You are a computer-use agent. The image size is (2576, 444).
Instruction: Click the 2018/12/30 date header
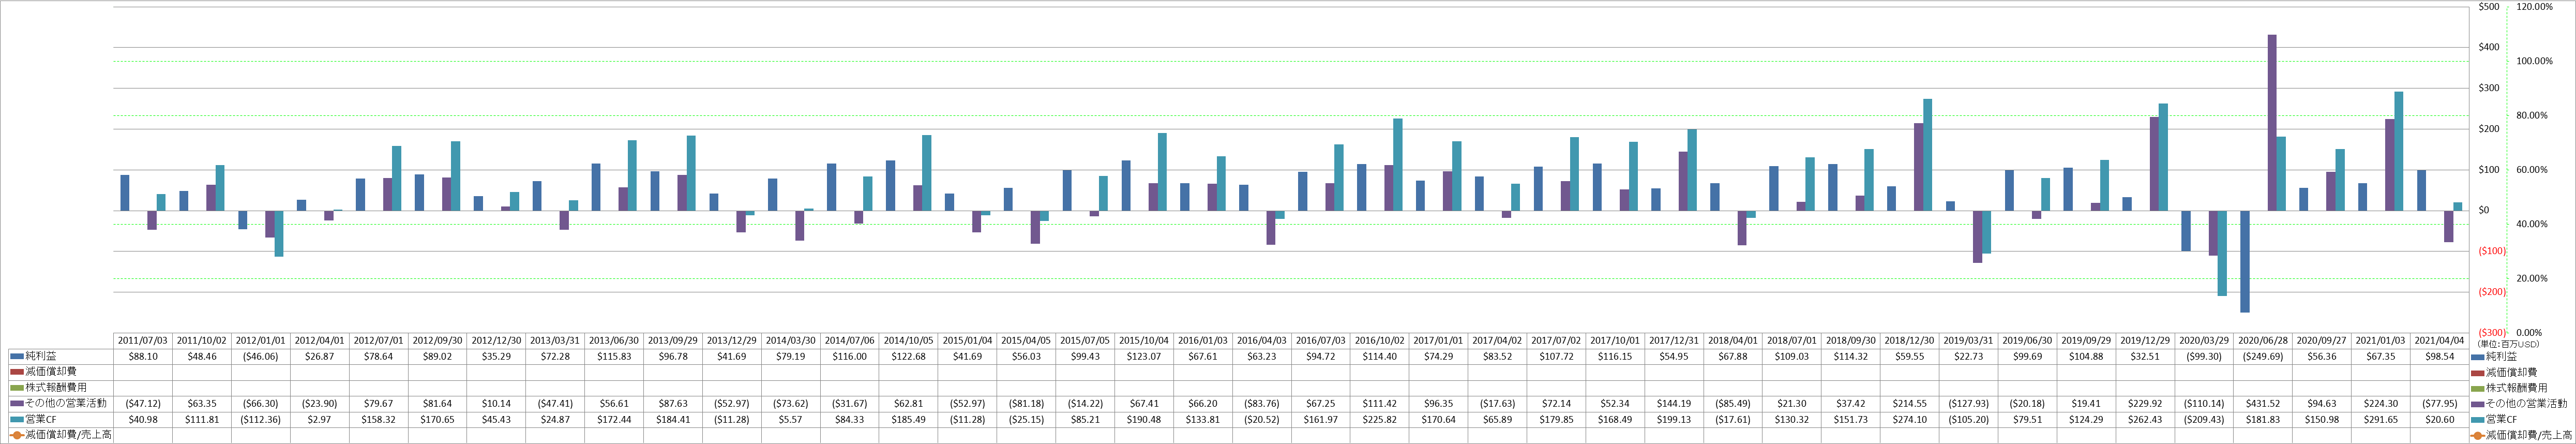click(x=1910, y=341)
